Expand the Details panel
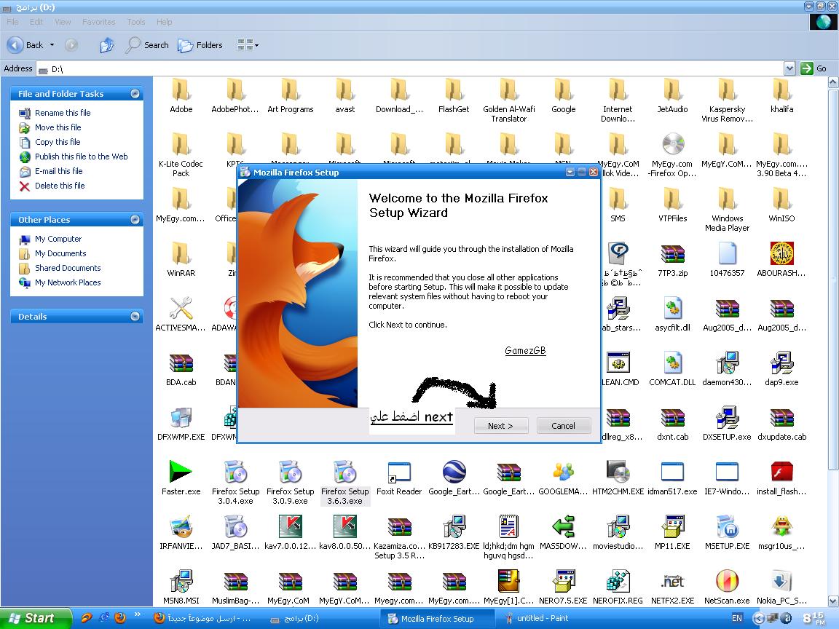The image size is (839, 629). click(x=135, y=316)
